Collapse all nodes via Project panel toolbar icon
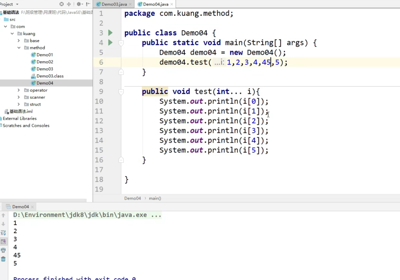400x280 pixels. click(x=69, y=4)
